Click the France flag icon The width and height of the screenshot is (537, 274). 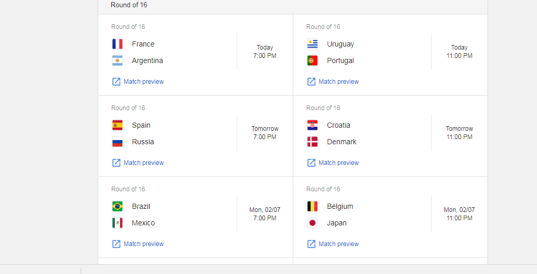coord(117,44)
